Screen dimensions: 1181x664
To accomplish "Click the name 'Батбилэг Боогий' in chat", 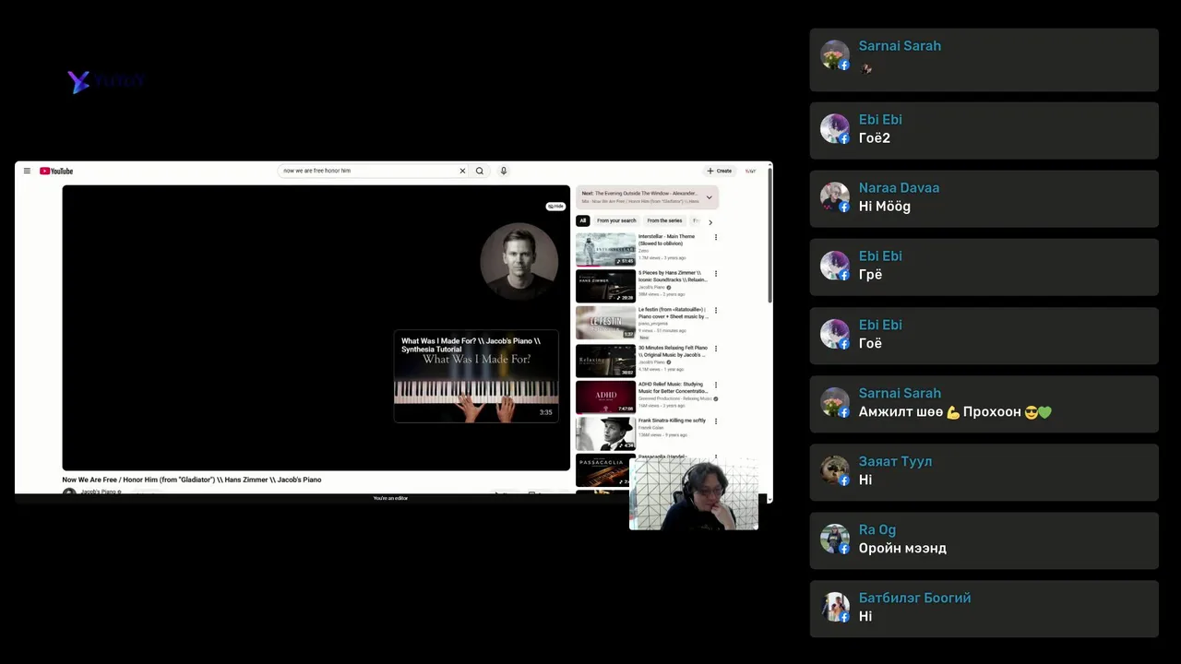I will pos(914,598).
